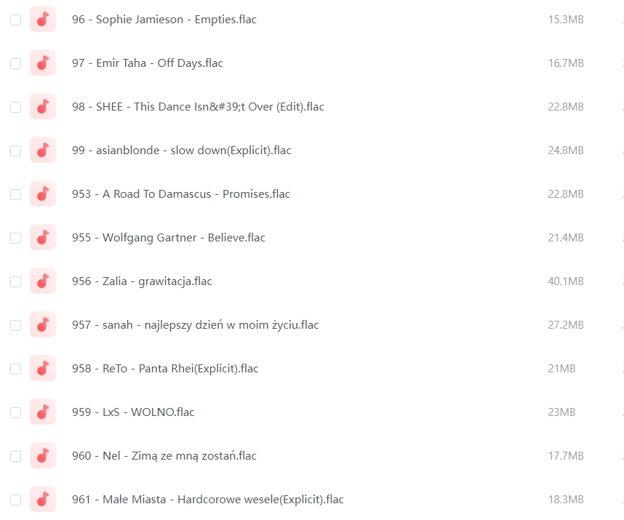Tick checkbox for 96 - Sophie Jamieson track
Screen dimensions: 624x520
pyautogui.click(x=15, y=20)
